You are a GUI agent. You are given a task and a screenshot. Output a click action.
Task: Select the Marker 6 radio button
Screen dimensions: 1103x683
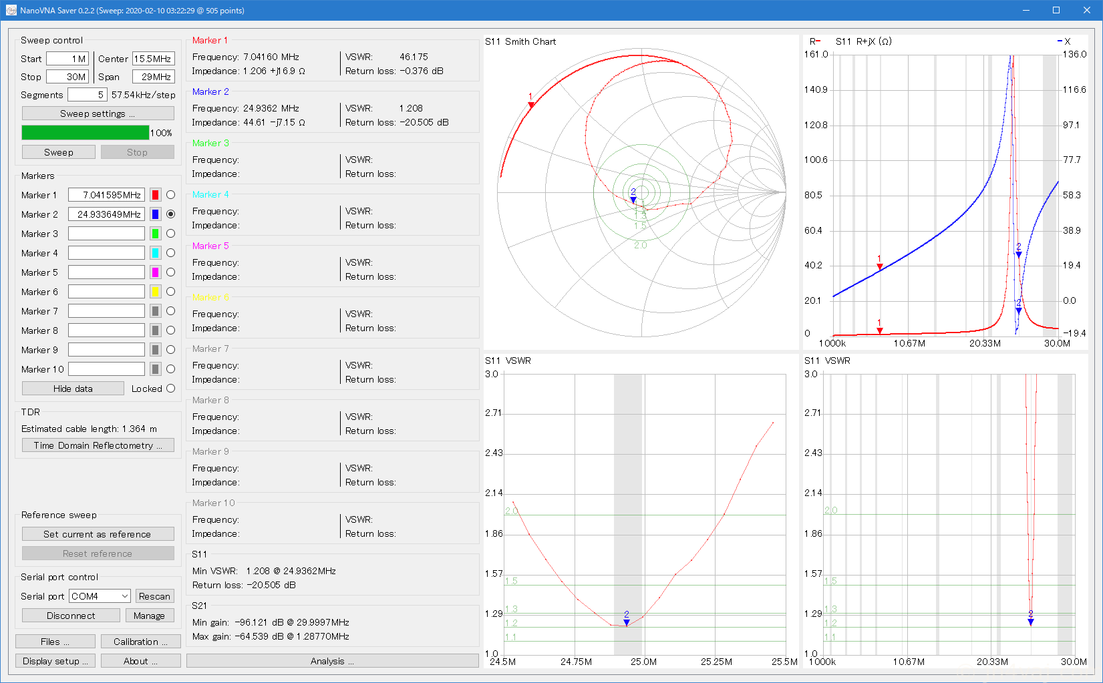click(171, 292)
